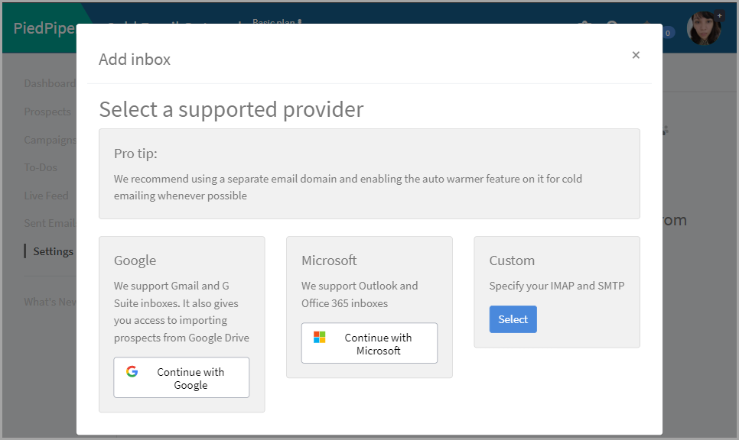
Task: Click the Google logo icon
Action: [132, 372]
